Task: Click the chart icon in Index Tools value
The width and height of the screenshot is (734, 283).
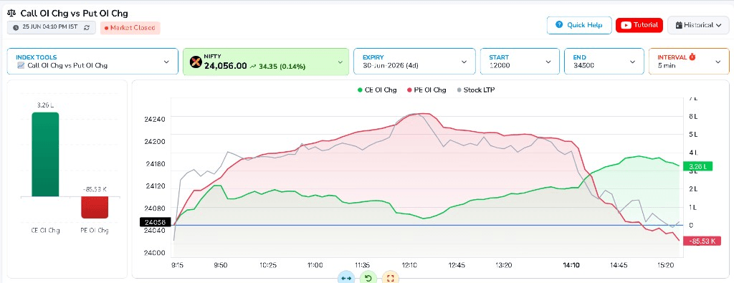Action: 20,65
